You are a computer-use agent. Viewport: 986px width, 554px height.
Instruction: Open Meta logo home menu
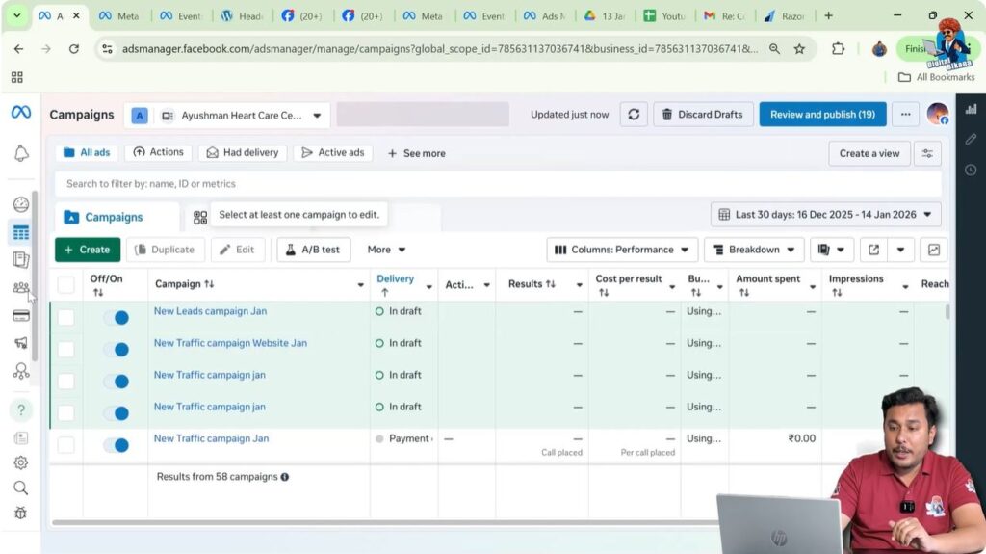tap(21, 112)
